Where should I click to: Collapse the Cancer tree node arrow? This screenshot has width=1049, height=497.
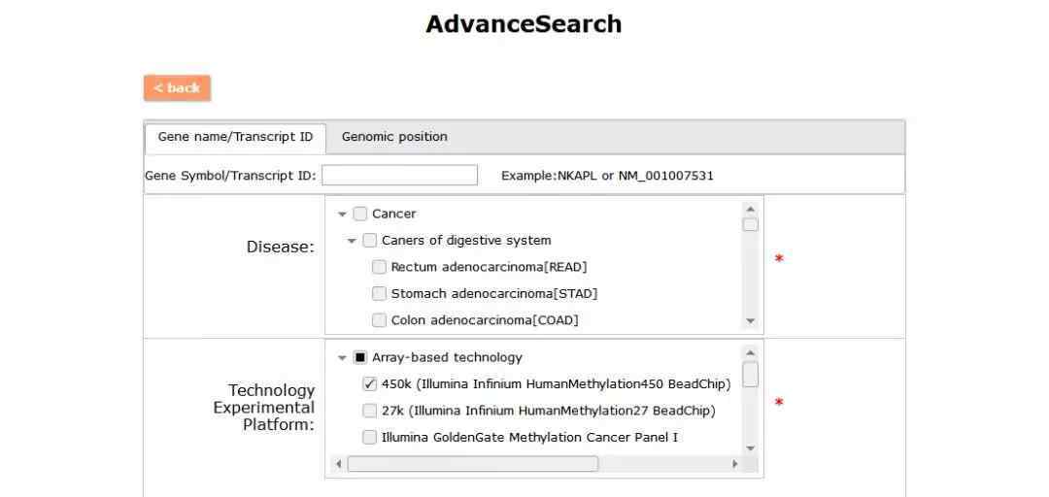click(x=343, y=215)
